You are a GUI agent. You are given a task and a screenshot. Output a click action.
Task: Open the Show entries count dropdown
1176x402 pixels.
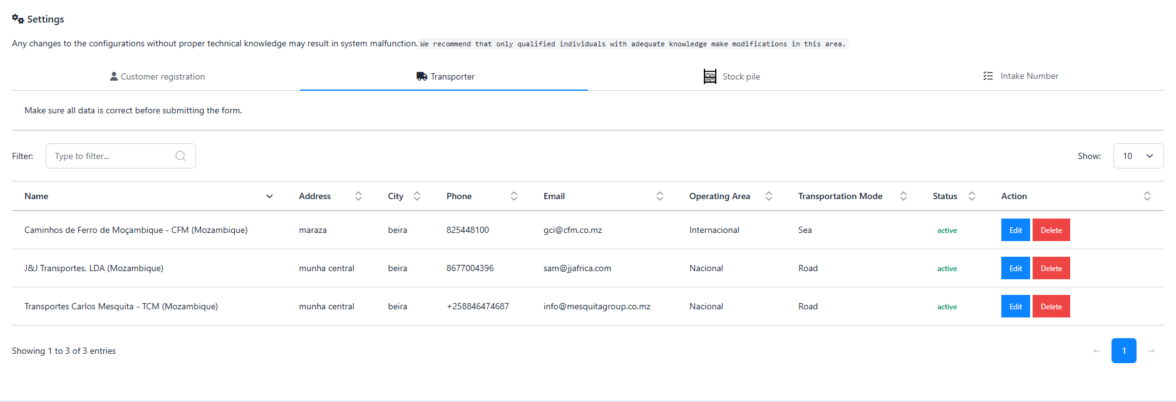(1138, 156)
